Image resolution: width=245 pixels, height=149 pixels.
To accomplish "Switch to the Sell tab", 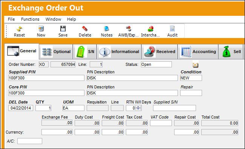I will (231, 52).
